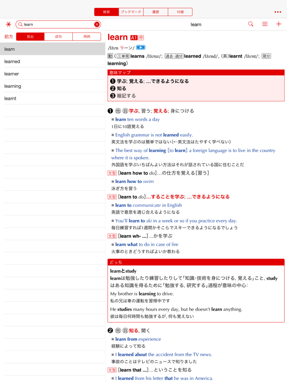This screenshot has width=287, height=383.
Task: Select "learner" in the results list
Action: (52, 74)
